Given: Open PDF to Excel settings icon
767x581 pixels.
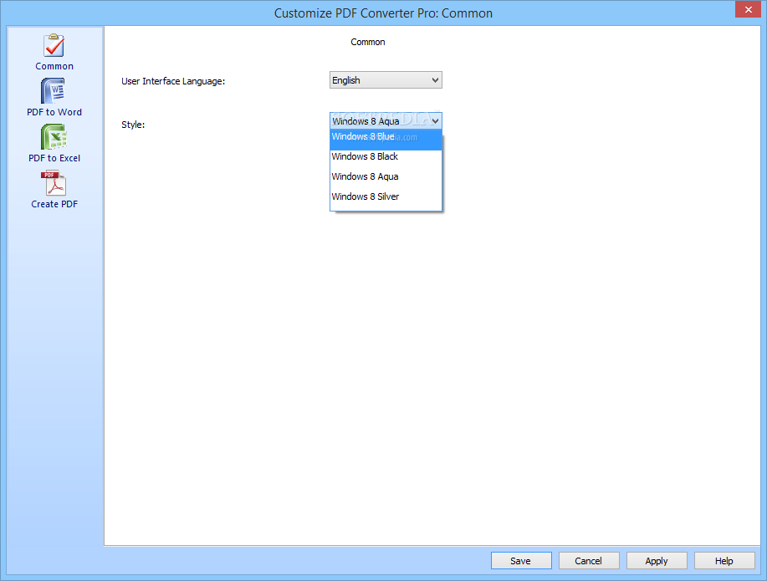Looking at the screenshot, I should (x=54, y=137).
